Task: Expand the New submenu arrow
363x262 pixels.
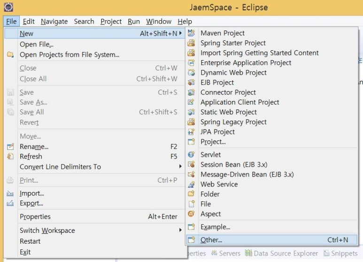Action: (x=180, y=33)
